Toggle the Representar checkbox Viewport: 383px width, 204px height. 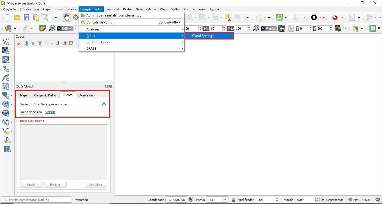click(x=323, y=200)
